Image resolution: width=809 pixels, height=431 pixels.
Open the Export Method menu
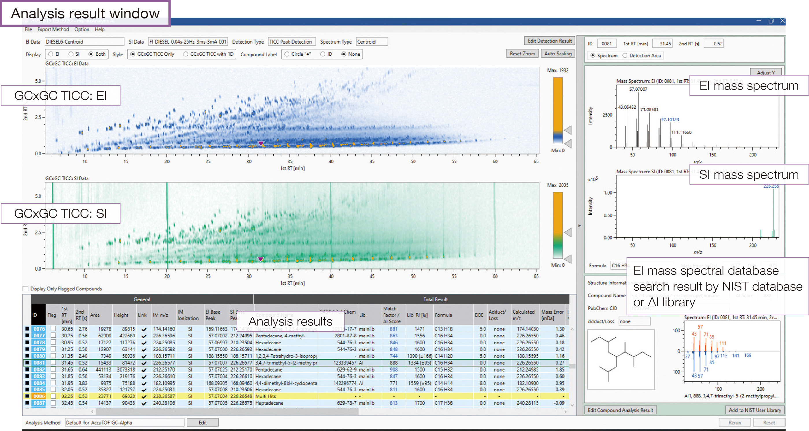click(53, 29)
